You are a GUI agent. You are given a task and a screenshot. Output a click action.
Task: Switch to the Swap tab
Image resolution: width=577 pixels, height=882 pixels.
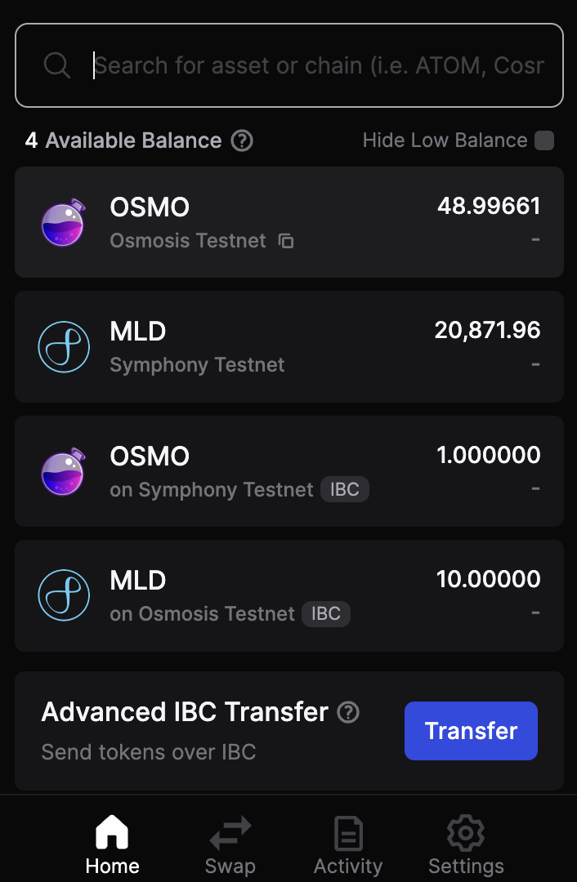coord(230,845)
